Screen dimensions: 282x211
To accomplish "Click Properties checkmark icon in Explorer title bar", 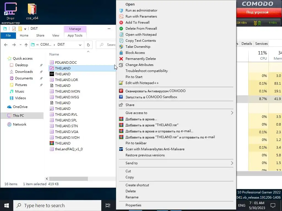I will point(14,29).
